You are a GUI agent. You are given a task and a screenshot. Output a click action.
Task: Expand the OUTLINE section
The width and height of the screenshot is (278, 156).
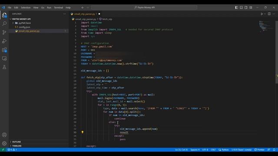(17, 142)
